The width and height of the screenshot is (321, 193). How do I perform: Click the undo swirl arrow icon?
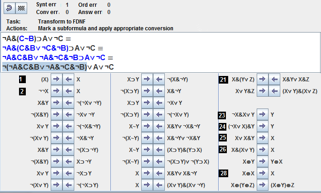(9, 8)
